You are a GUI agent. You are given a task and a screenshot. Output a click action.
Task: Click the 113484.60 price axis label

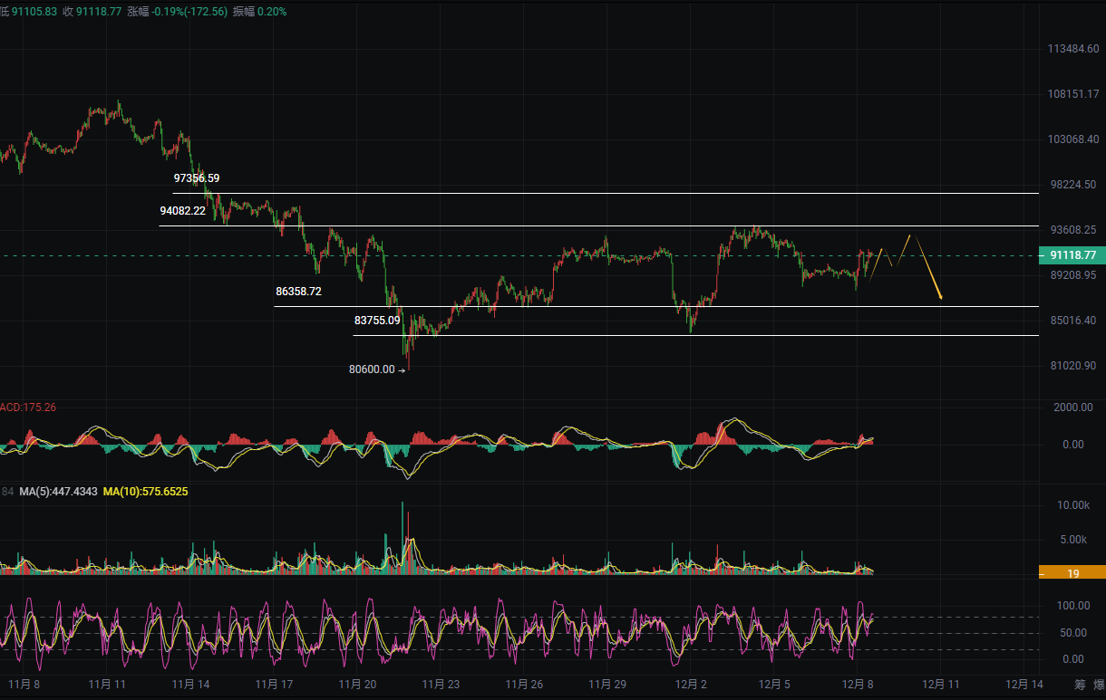point(1074,49)
